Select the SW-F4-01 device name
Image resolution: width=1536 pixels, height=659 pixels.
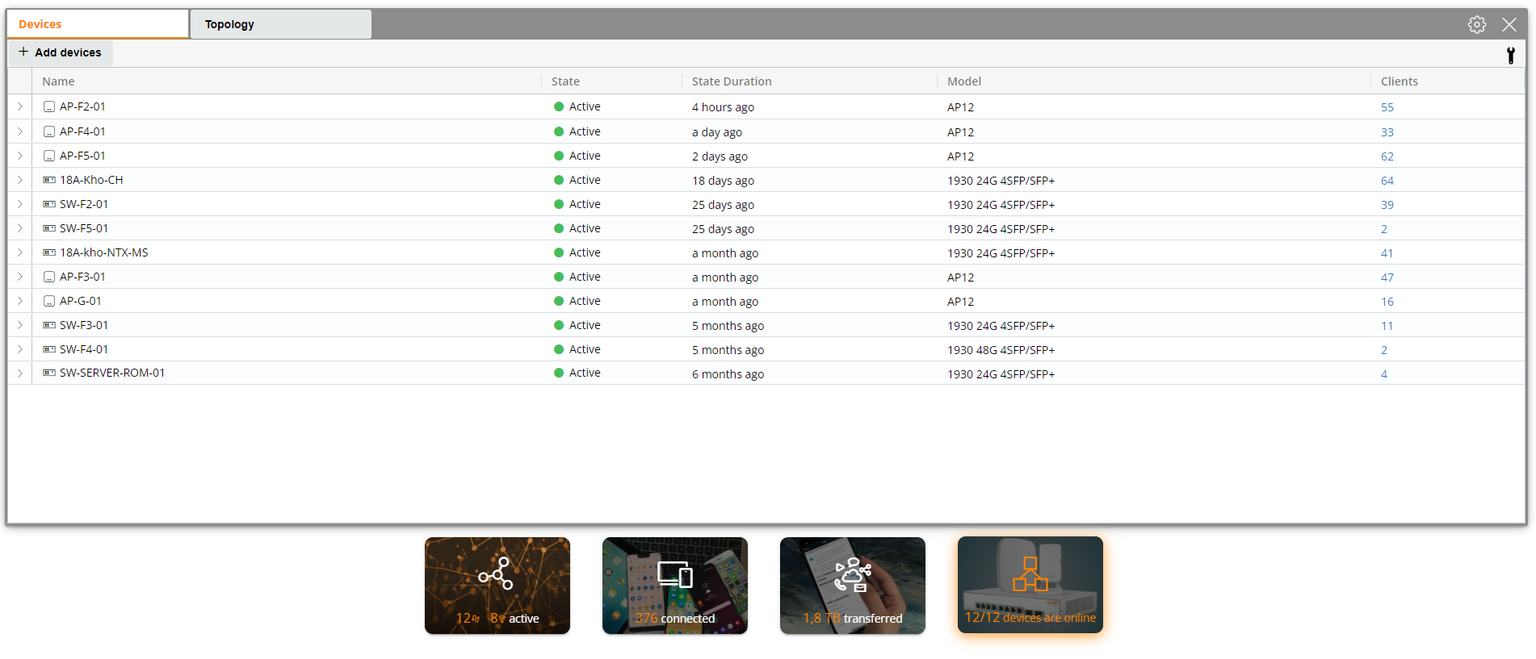coord(84,349)
